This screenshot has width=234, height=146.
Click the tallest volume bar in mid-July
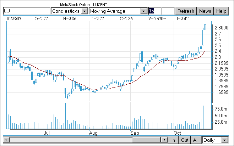coord(65,116)
